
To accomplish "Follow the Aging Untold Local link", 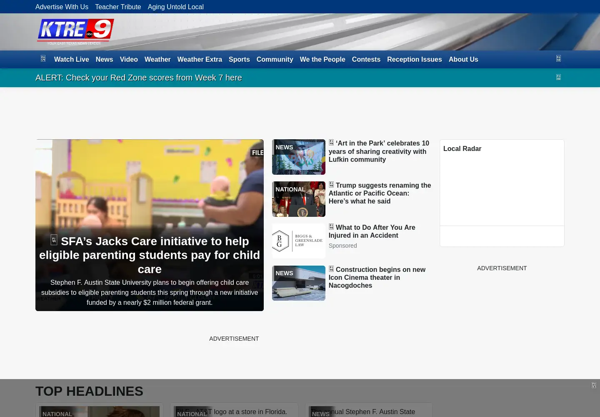I will [176, 7].
